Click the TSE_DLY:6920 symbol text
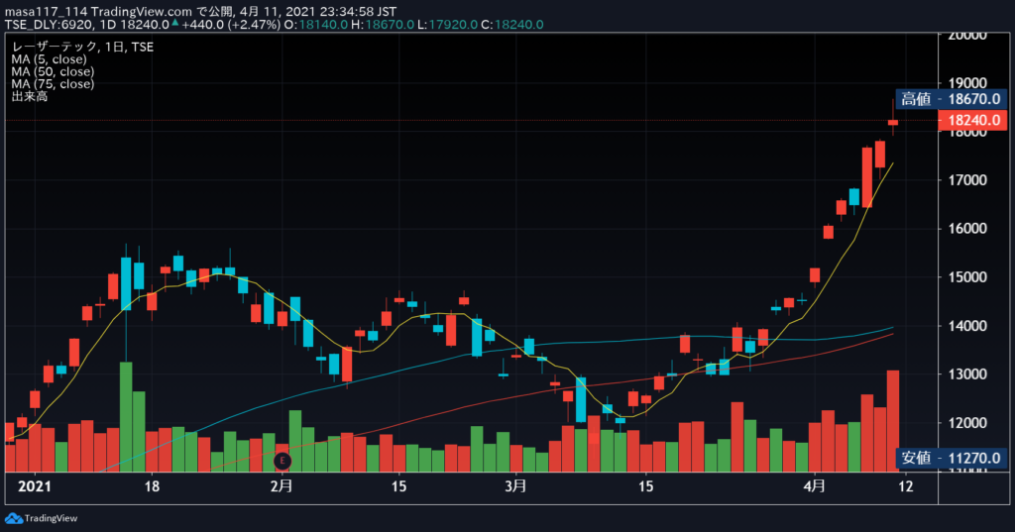 pos(50,25)
